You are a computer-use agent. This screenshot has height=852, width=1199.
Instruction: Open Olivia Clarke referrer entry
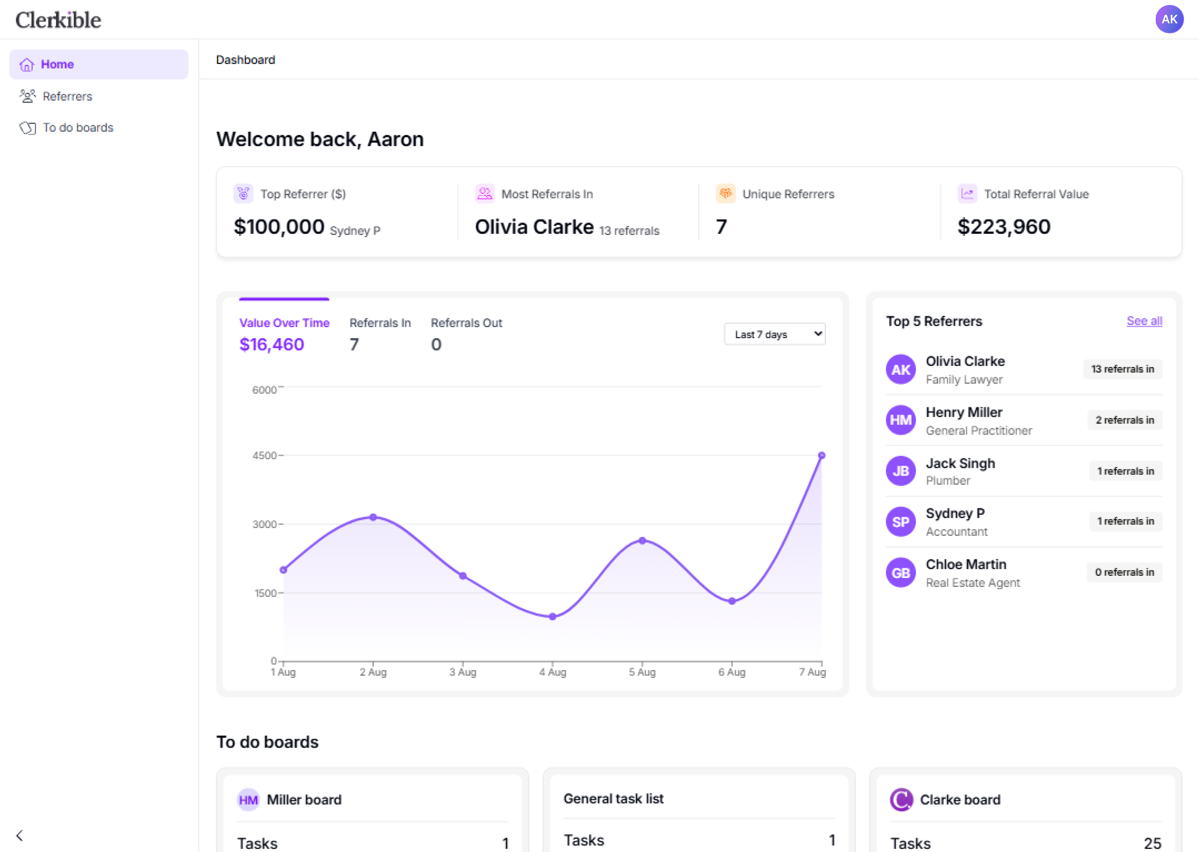965,361
